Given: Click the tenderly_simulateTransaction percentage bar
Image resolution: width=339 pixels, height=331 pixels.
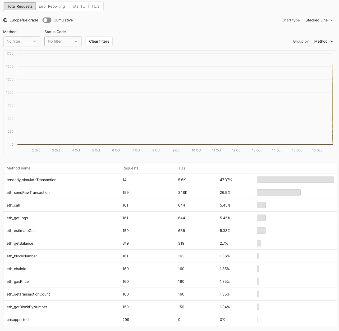Looking at the screenshot, I should 295,180.
